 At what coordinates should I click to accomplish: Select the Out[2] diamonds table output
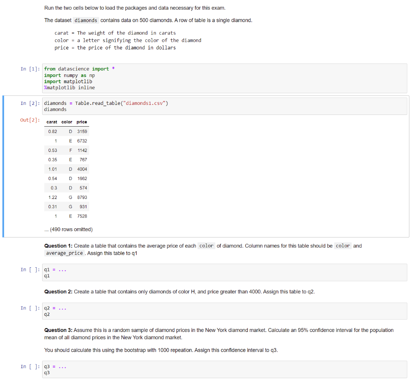pos(67,173)
